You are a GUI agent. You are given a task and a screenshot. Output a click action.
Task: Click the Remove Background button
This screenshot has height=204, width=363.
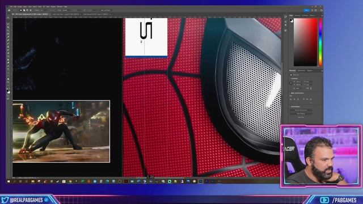tap(301, 110)
